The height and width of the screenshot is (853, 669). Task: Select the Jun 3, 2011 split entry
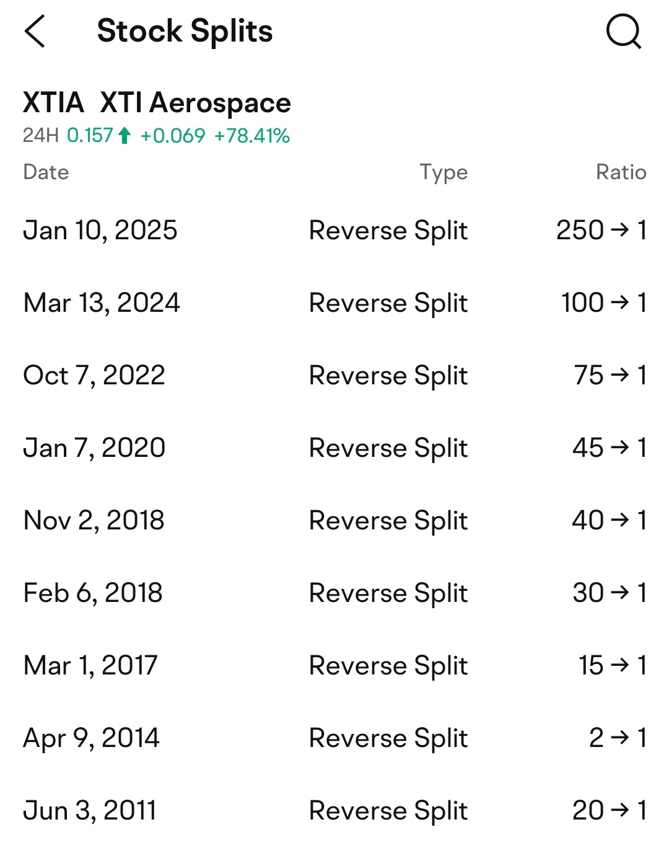tap(90, 810)
